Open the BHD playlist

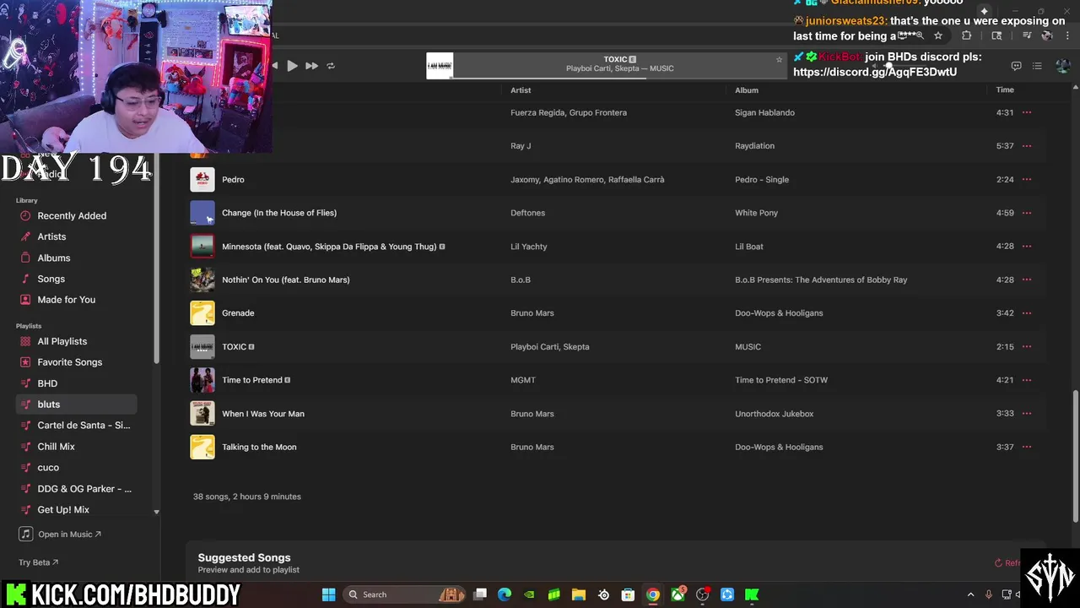pyautogui.click(x=47, y=383)
